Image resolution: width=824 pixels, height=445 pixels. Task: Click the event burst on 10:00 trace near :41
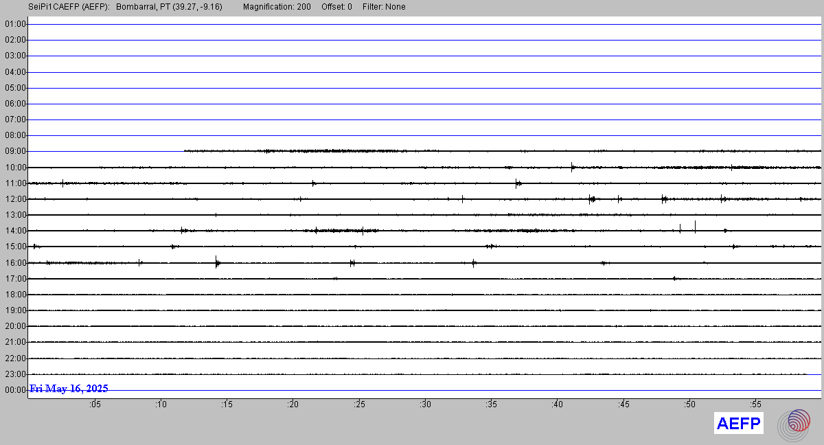(573, 166)
